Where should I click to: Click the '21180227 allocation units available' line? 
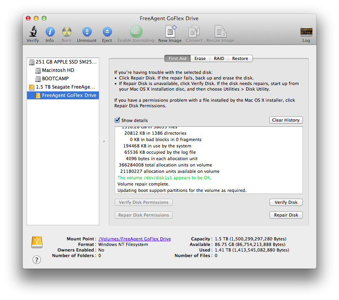170,171
